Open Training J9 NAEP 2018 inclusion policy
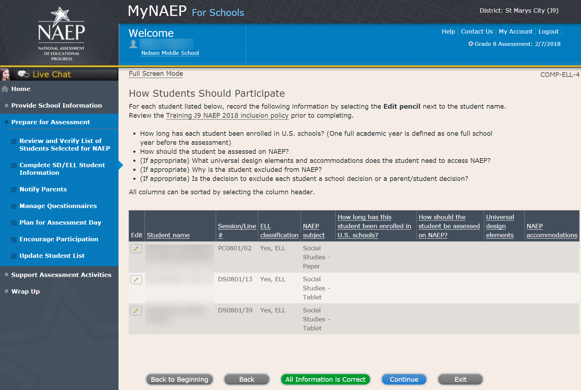Screen dimensions: 581x390 click(227, 116)
